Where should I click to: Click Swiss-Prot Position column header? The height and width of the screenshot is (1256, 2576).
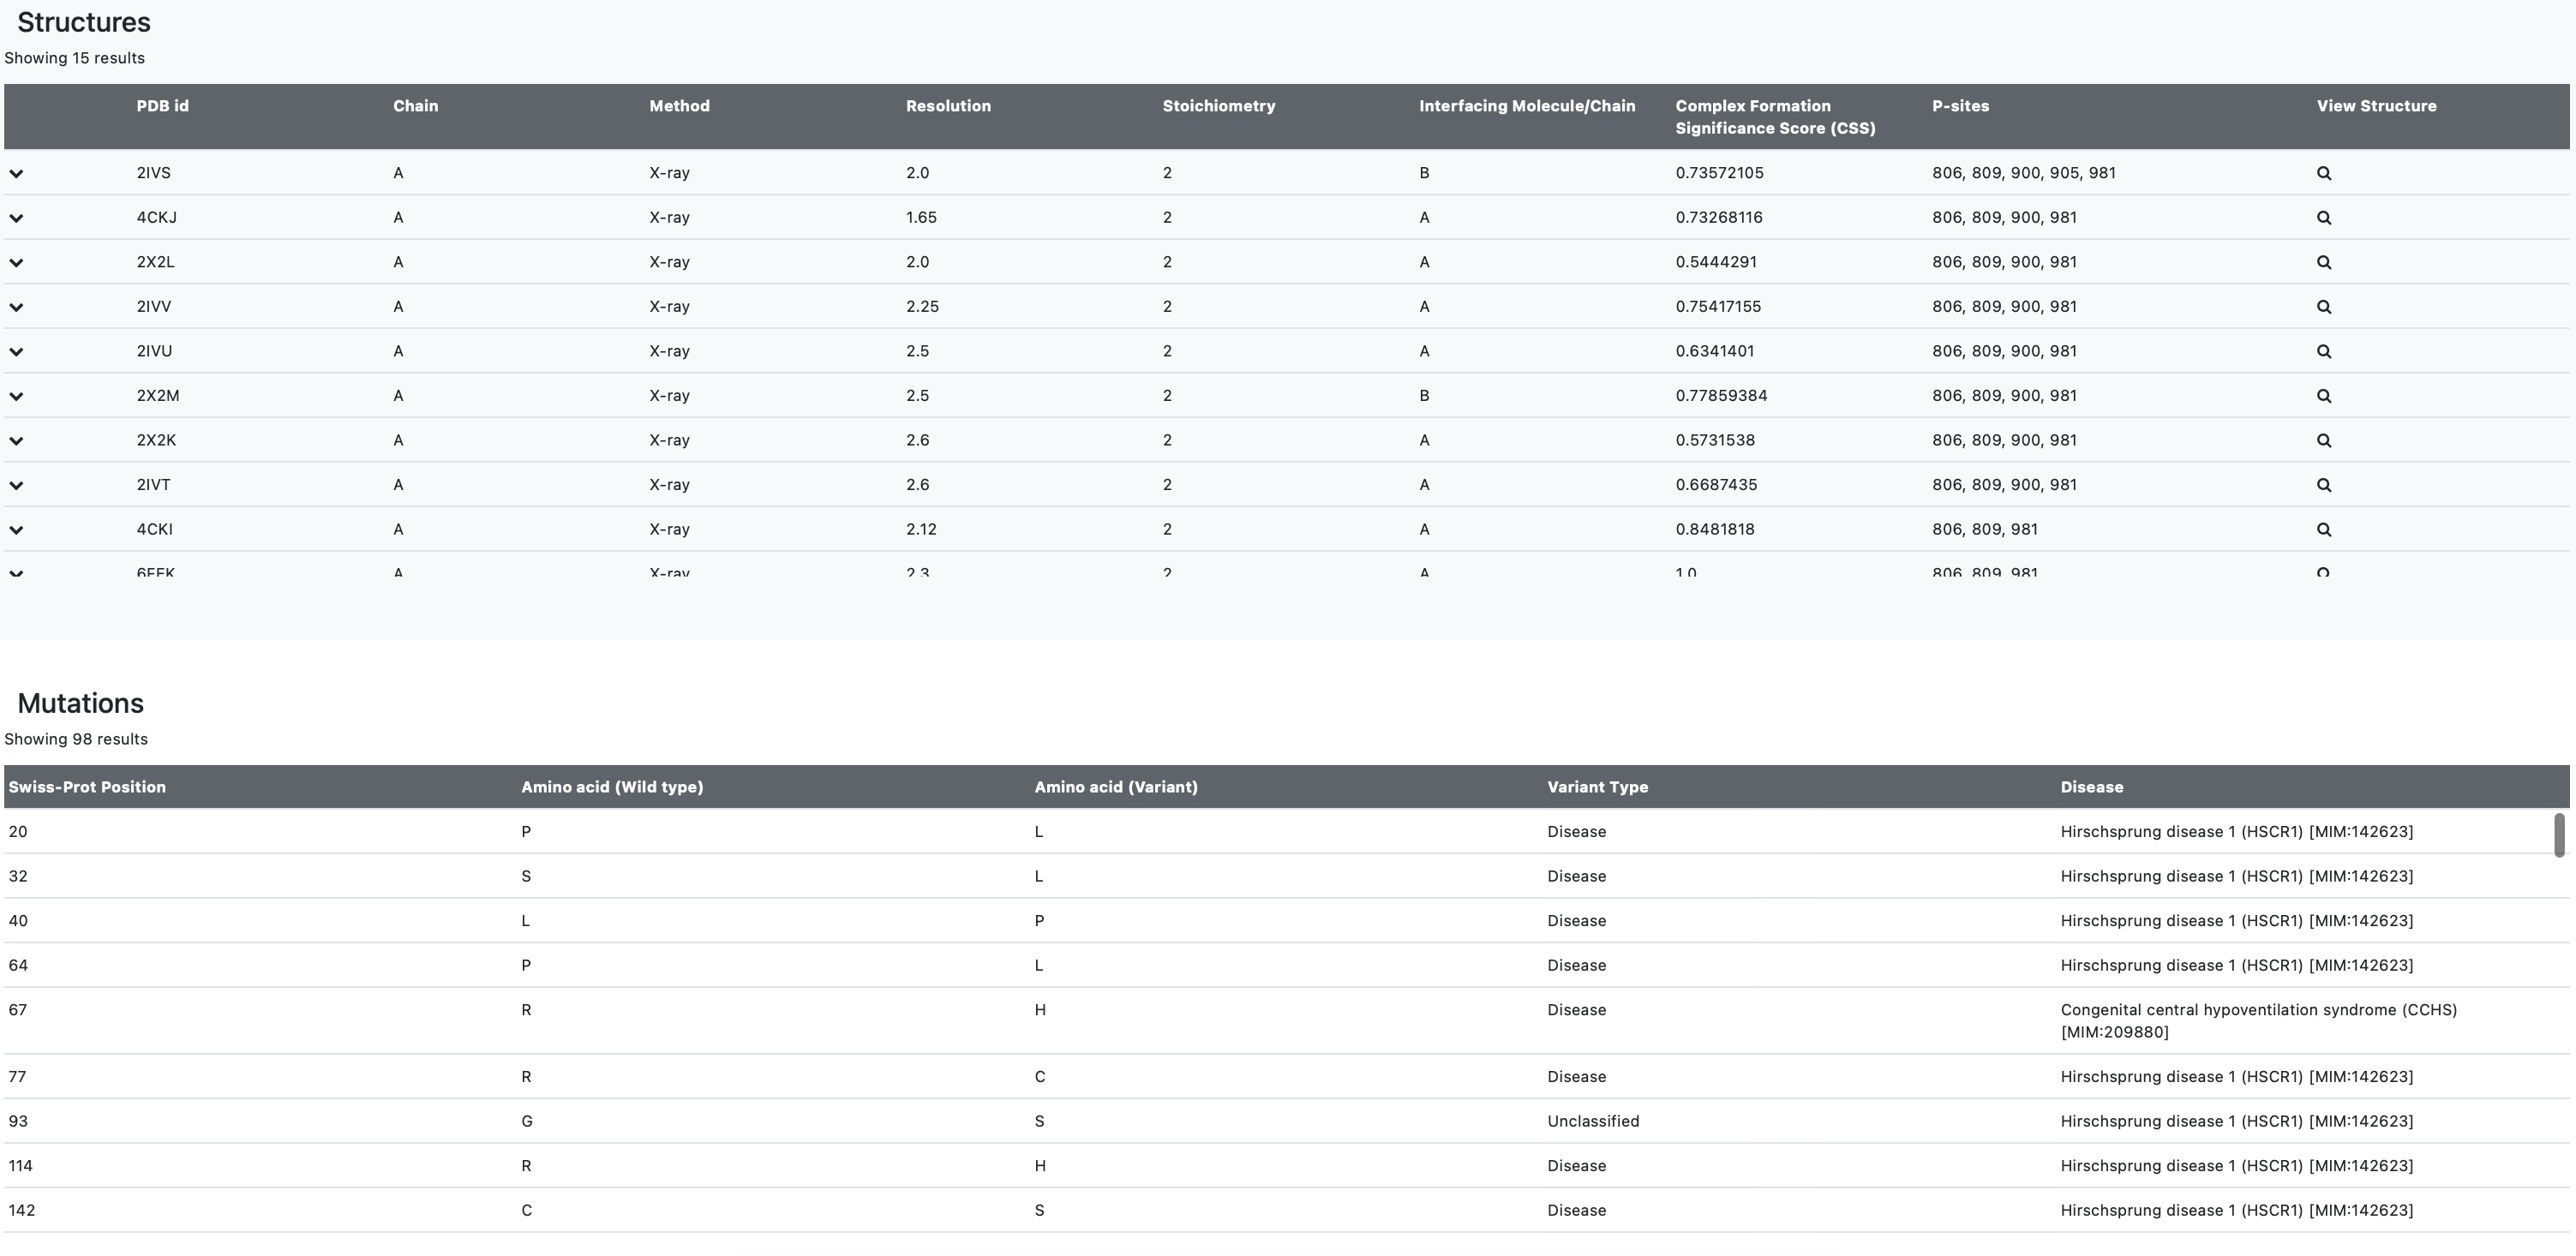[x=87, y=787]
